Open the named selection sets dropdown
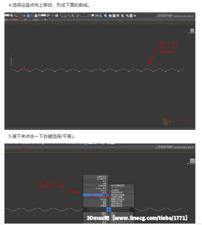The height and width of the screenshot is (225, 202). pyautogui.click(x=87, y=15)
